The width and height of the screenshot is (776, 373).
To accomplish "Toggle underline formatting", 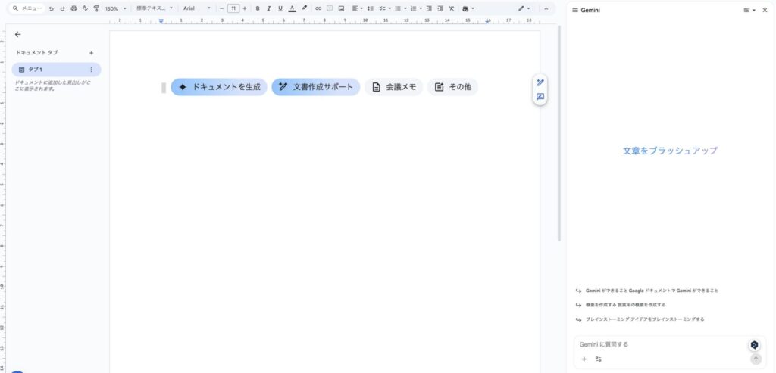I will point(280,8).
